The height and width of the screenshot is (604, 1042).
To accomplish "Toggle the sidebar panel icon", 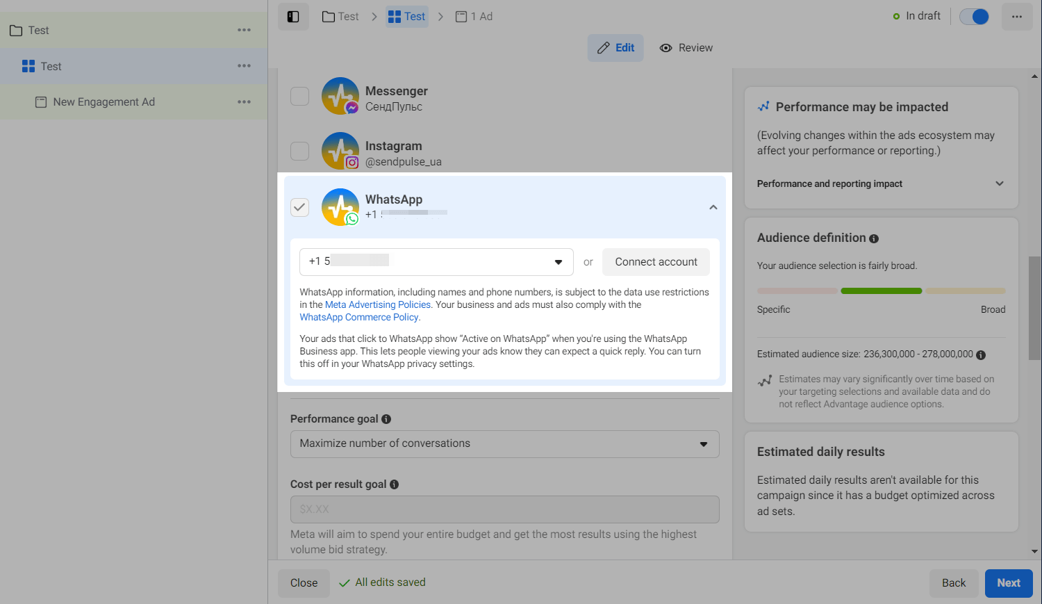I will (293, 17).
